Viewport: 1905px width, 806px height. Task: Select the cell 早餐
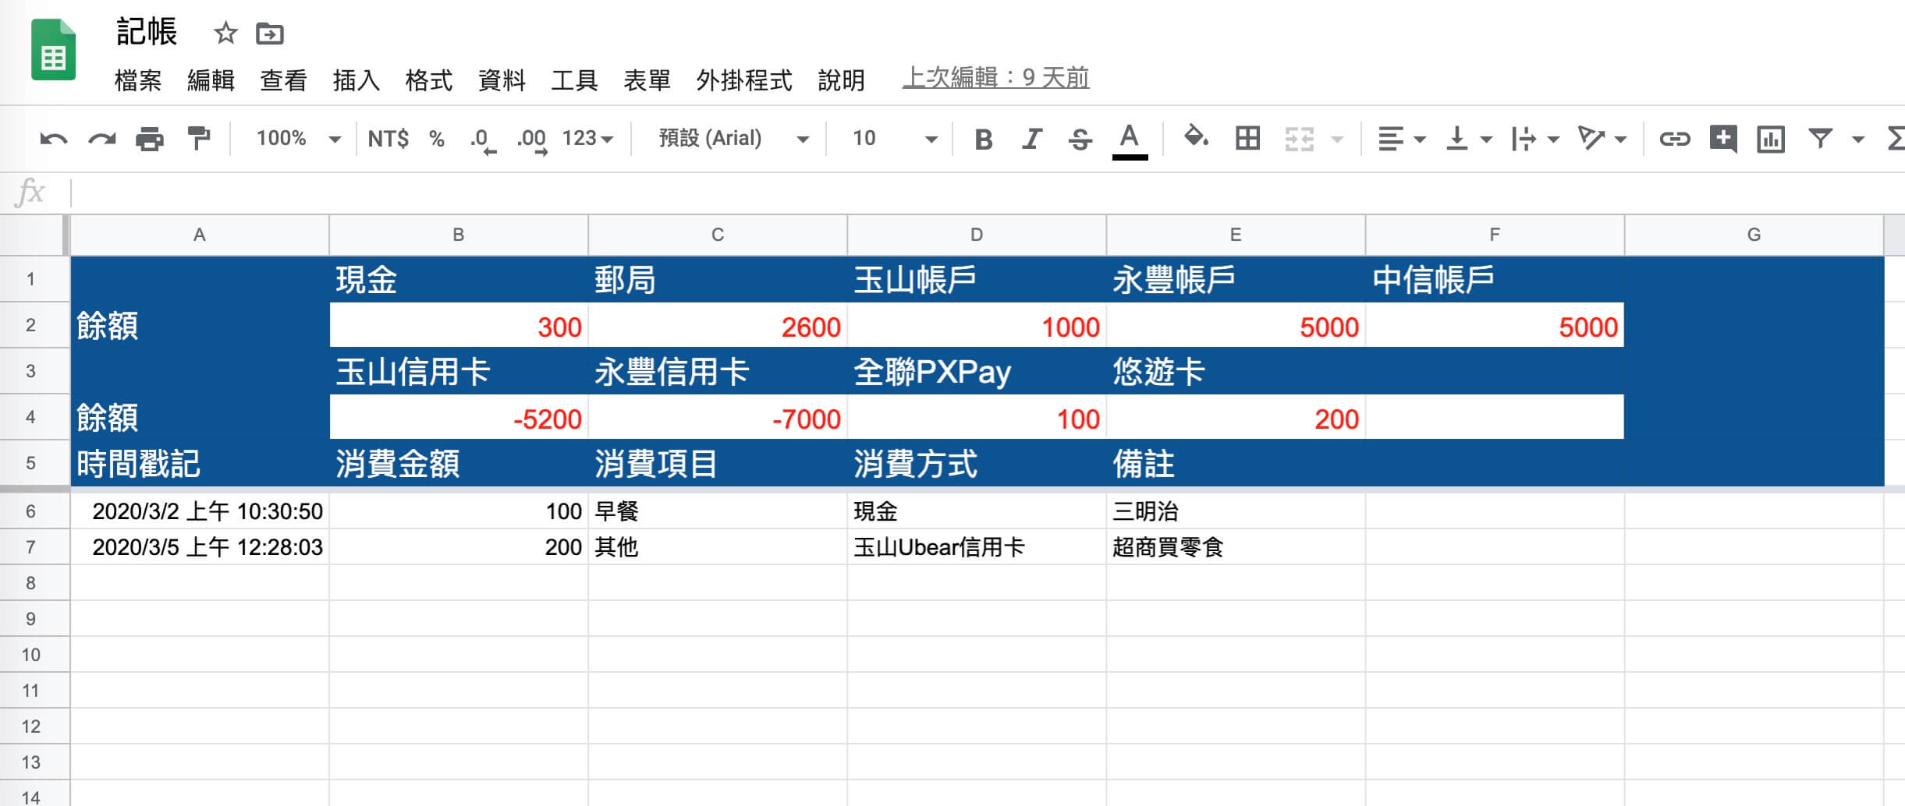click(x=718, y=511)
